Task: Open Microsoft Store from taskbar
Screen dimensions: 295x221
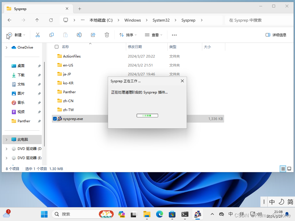Action: click(172, 214)
